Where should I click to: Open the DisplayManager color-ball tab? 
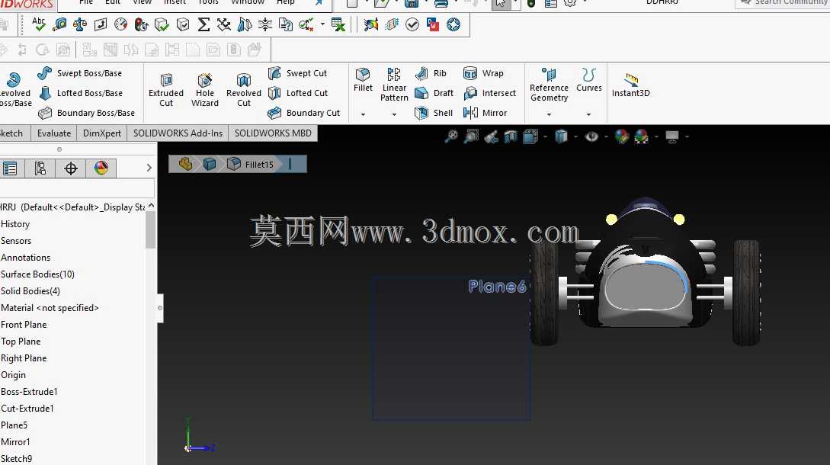(x=101, y=168)
